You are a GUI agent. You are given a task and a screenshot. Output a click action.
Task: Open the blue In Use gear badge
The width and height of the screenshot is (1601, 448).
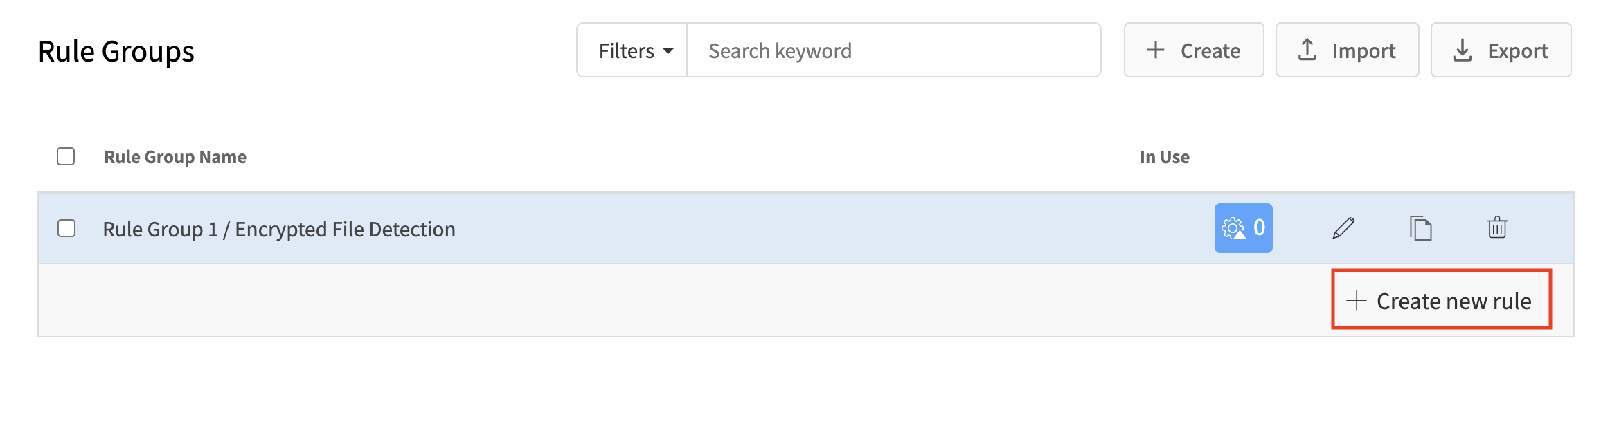click(1243, 227)
